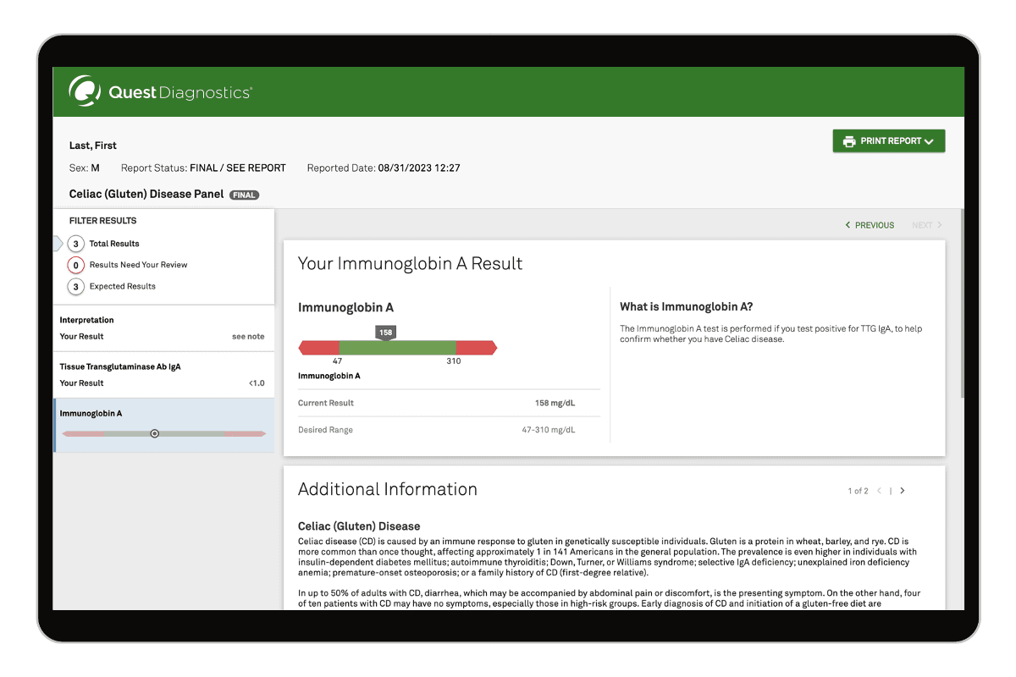Click the 158 value marker on range bar
Image resolution: width=1016 pixels, height=677 pixels.
click(x=385, y=333)
